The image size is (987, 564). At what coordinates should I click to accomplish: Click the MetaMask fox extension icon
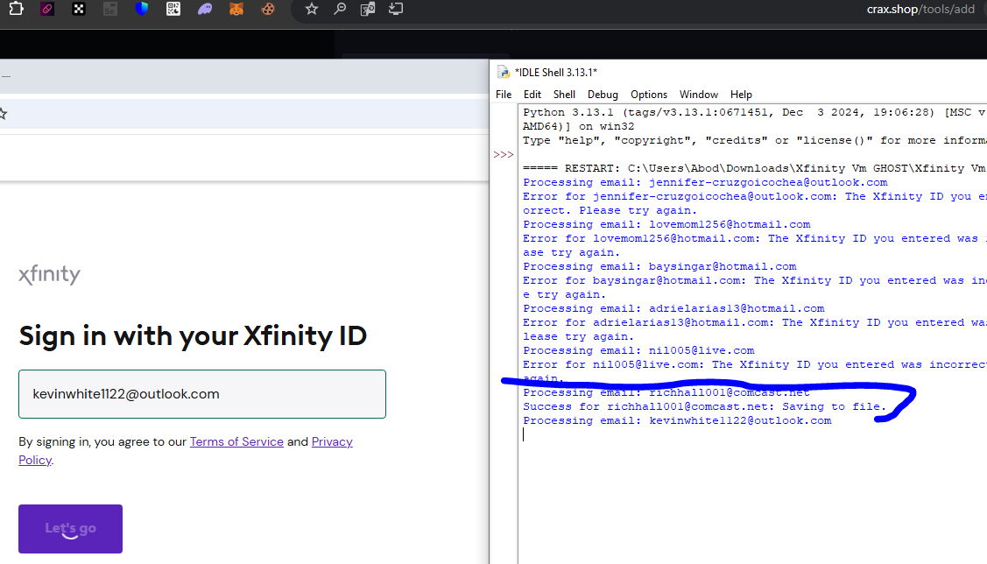(236, 10)
